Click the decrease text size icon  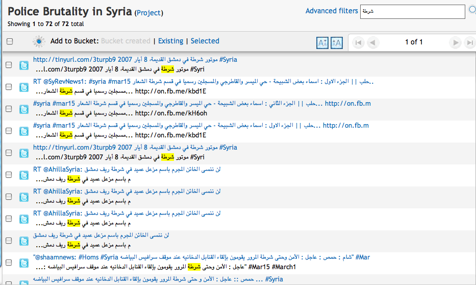322,43
